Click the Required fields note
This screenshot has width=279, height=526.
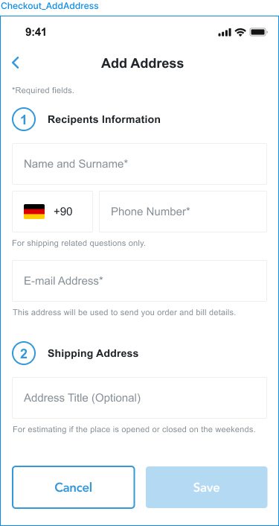point(43,90)
